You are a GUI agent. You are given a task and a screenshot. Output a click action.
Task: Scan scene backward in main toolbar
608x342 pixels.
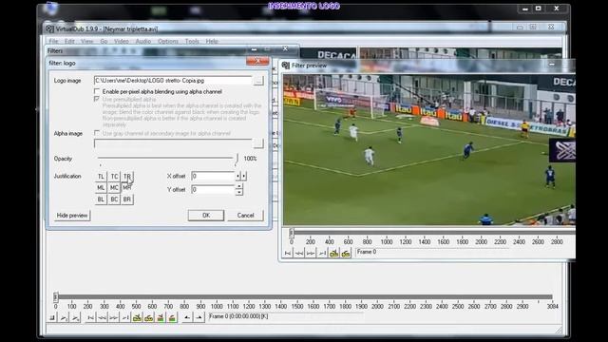point(161,317)
